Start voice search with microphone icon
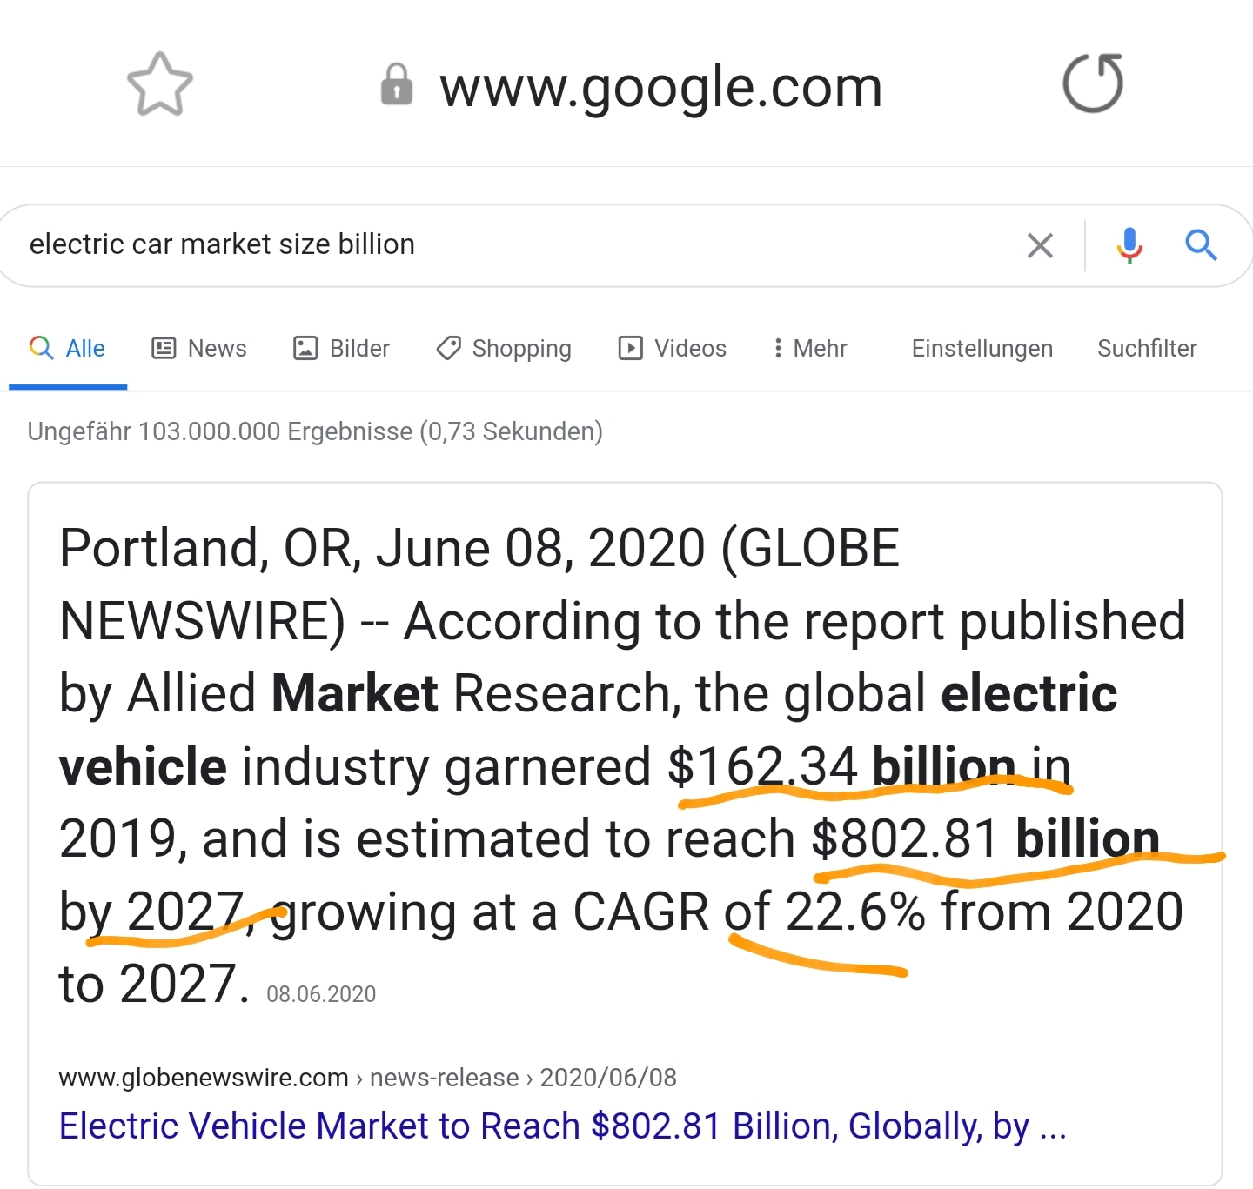This screenshot has height=1189, width=1253. pyautogui.click(x=1129, y=245)
